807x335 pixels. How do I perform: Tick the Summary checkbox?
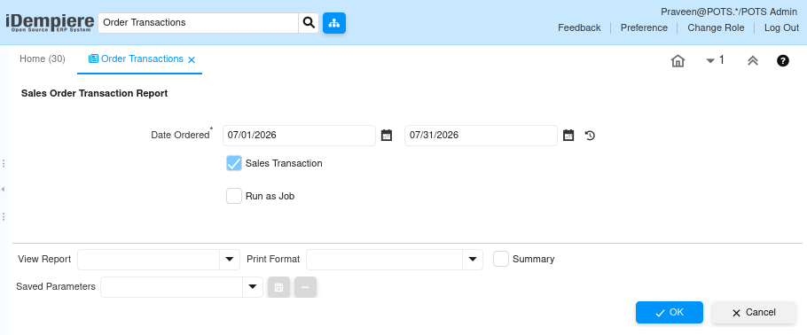tap(501, 259)
